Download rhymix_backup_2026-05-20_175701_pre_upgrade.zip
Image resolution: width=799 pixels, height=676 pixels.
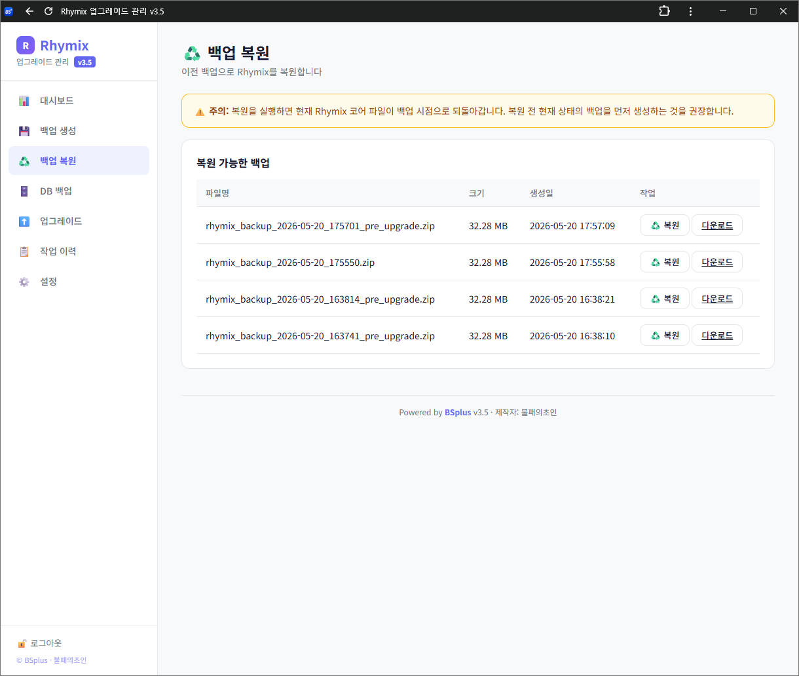pyautogui.click(x=717, y=225)
